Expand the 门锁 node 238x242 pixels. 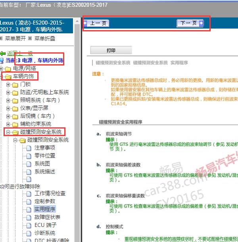click(8, 85)
